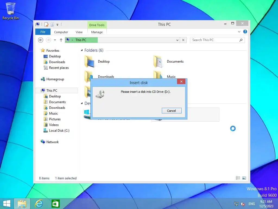The height and width of the screenshot is (209, 278).
Task: Open the address bar history dropdown
Action: tap(177, 40)
